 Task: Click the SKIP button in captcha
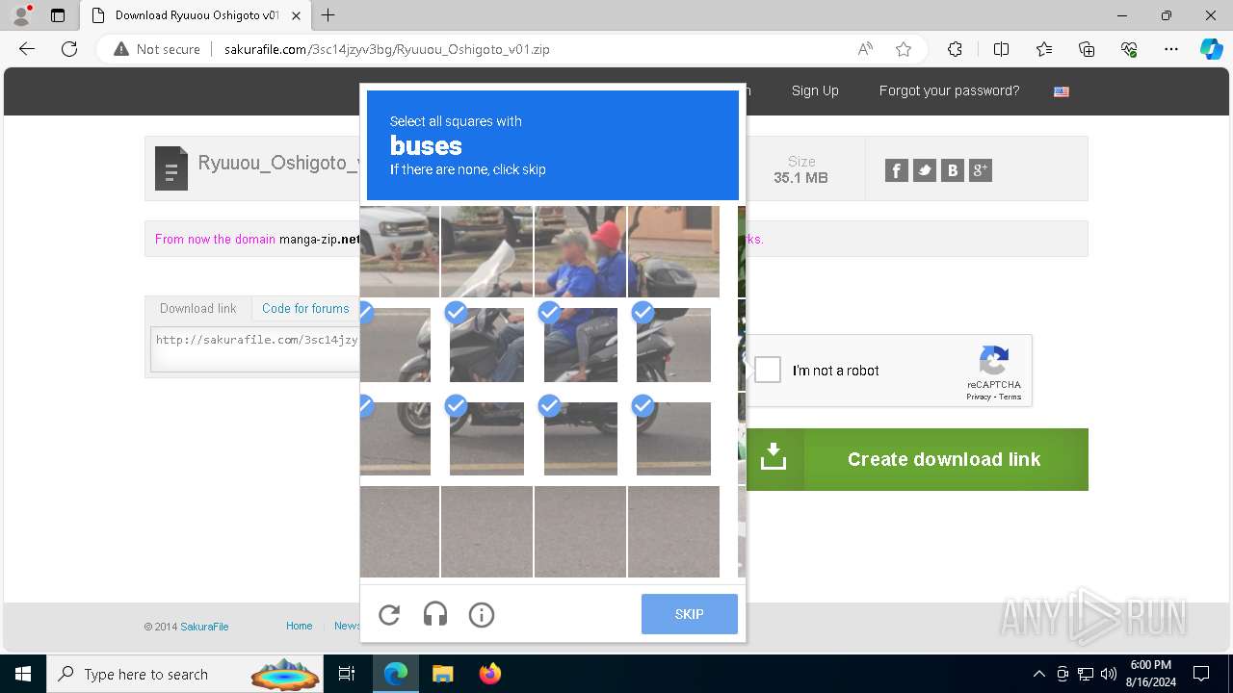click(x=690, y=614)
